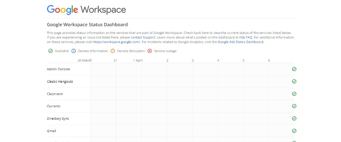Open the this FAQ link
The image size is (341, 142).
tap(246, 37)
